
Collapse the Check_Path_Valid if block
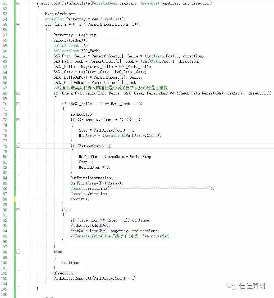click(18, 93)
